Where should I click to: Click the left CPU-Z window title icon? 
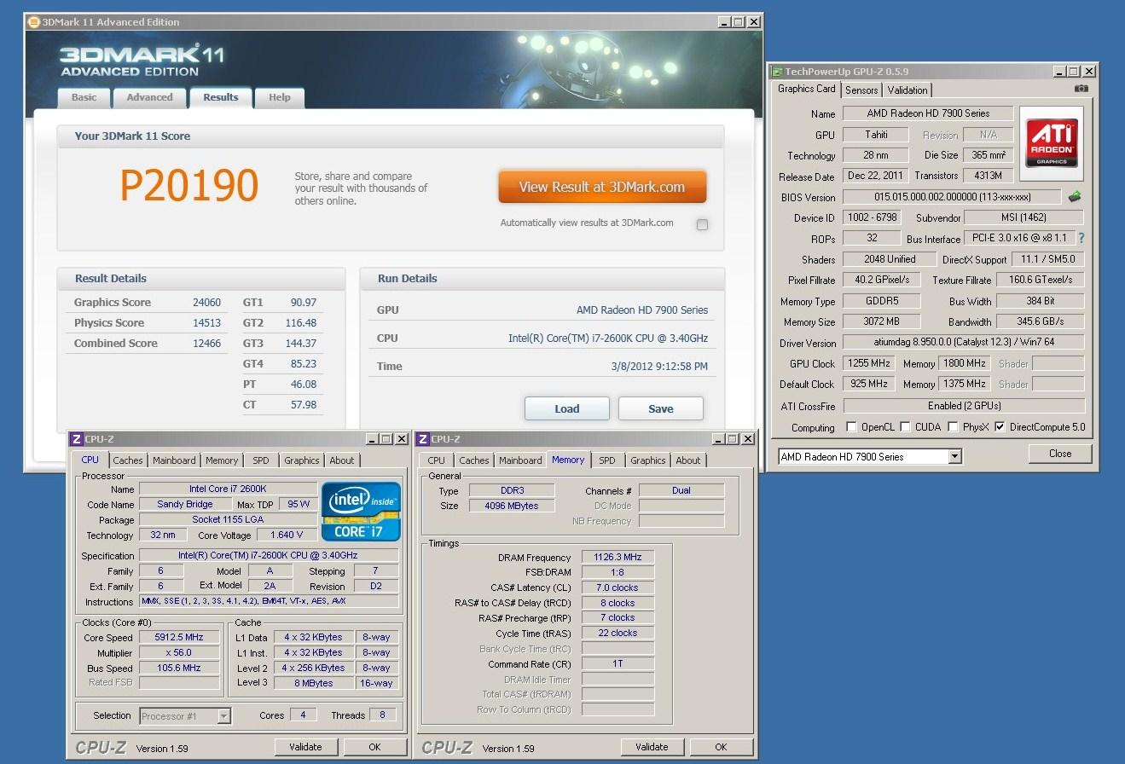tap(76, 439)
